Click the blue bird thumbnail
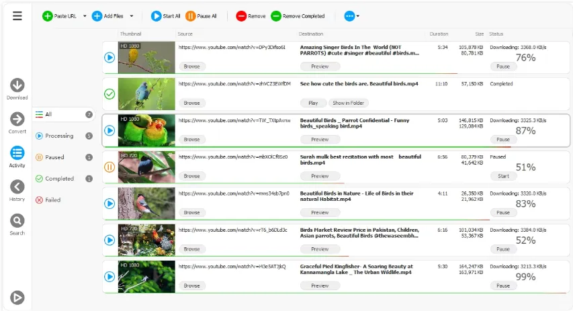This screenshot has height=311, width=573. (x=146, y=94)
